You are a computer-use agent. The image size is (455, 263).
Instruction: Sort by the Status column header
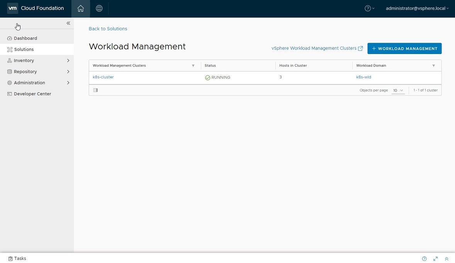tap(210, 66)
